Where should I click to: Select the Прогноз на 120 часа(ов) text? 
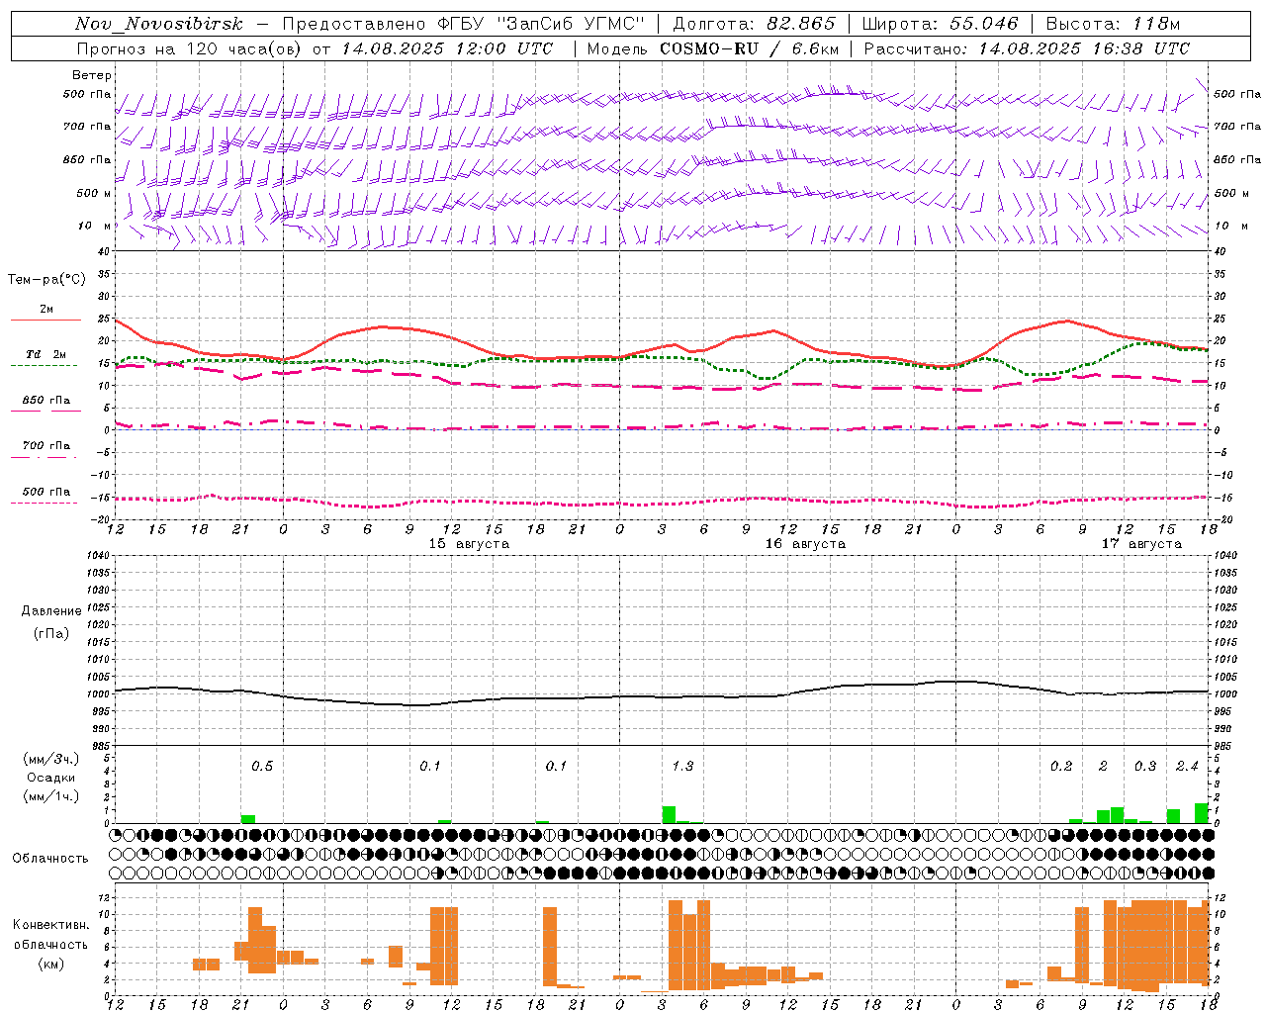(190, 48)
